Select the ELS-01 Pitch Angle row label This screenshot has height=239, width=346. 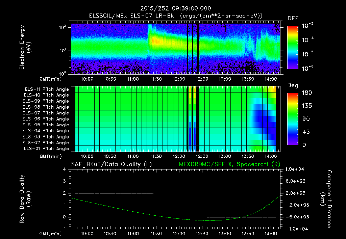[46, 149]
